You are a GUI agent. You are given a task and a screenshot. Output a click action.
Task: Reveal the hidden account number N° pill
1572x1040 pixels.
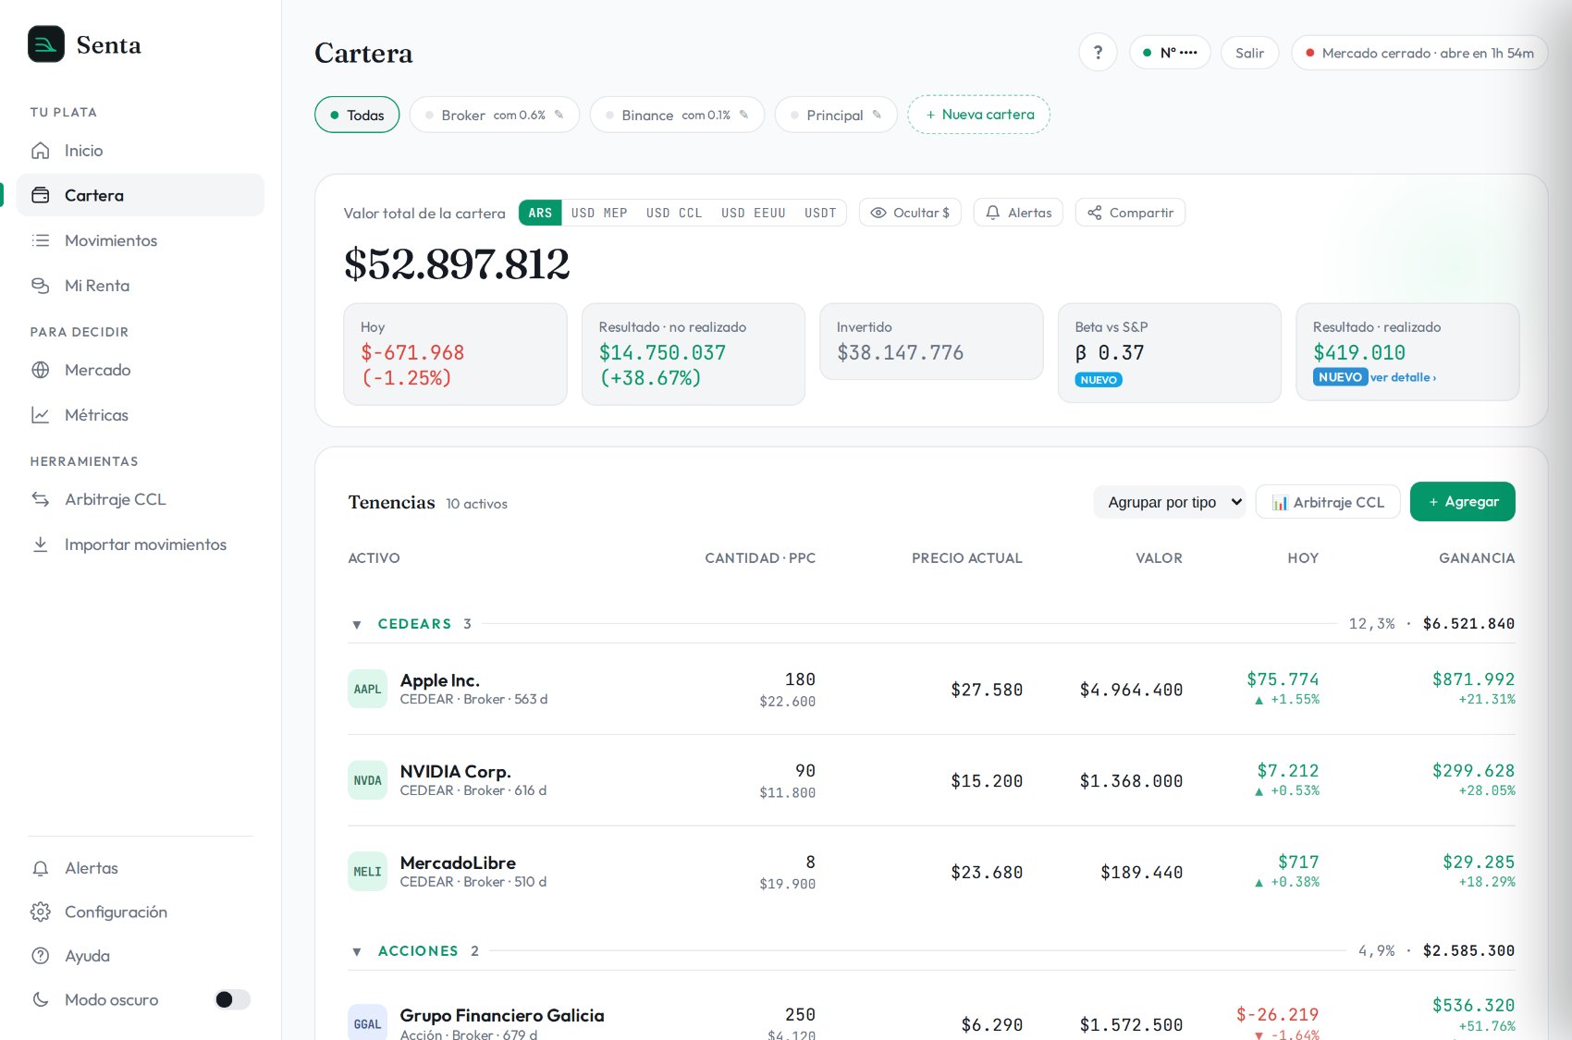tap(1170, 53)
